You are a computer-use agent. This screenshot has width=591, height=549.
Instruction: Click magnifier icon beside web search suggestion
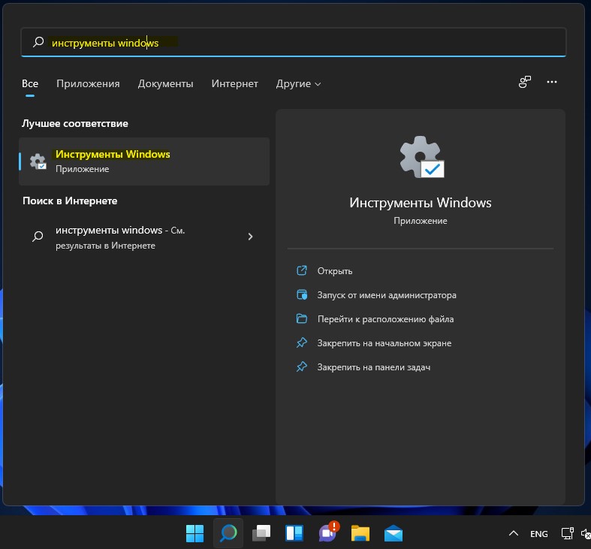coord(38,237)
